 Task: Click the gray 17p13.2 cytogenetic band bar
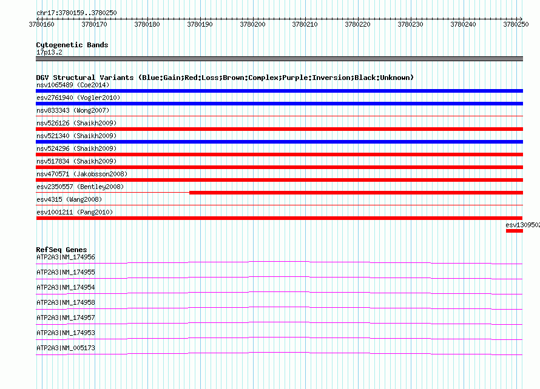(279, 59)
